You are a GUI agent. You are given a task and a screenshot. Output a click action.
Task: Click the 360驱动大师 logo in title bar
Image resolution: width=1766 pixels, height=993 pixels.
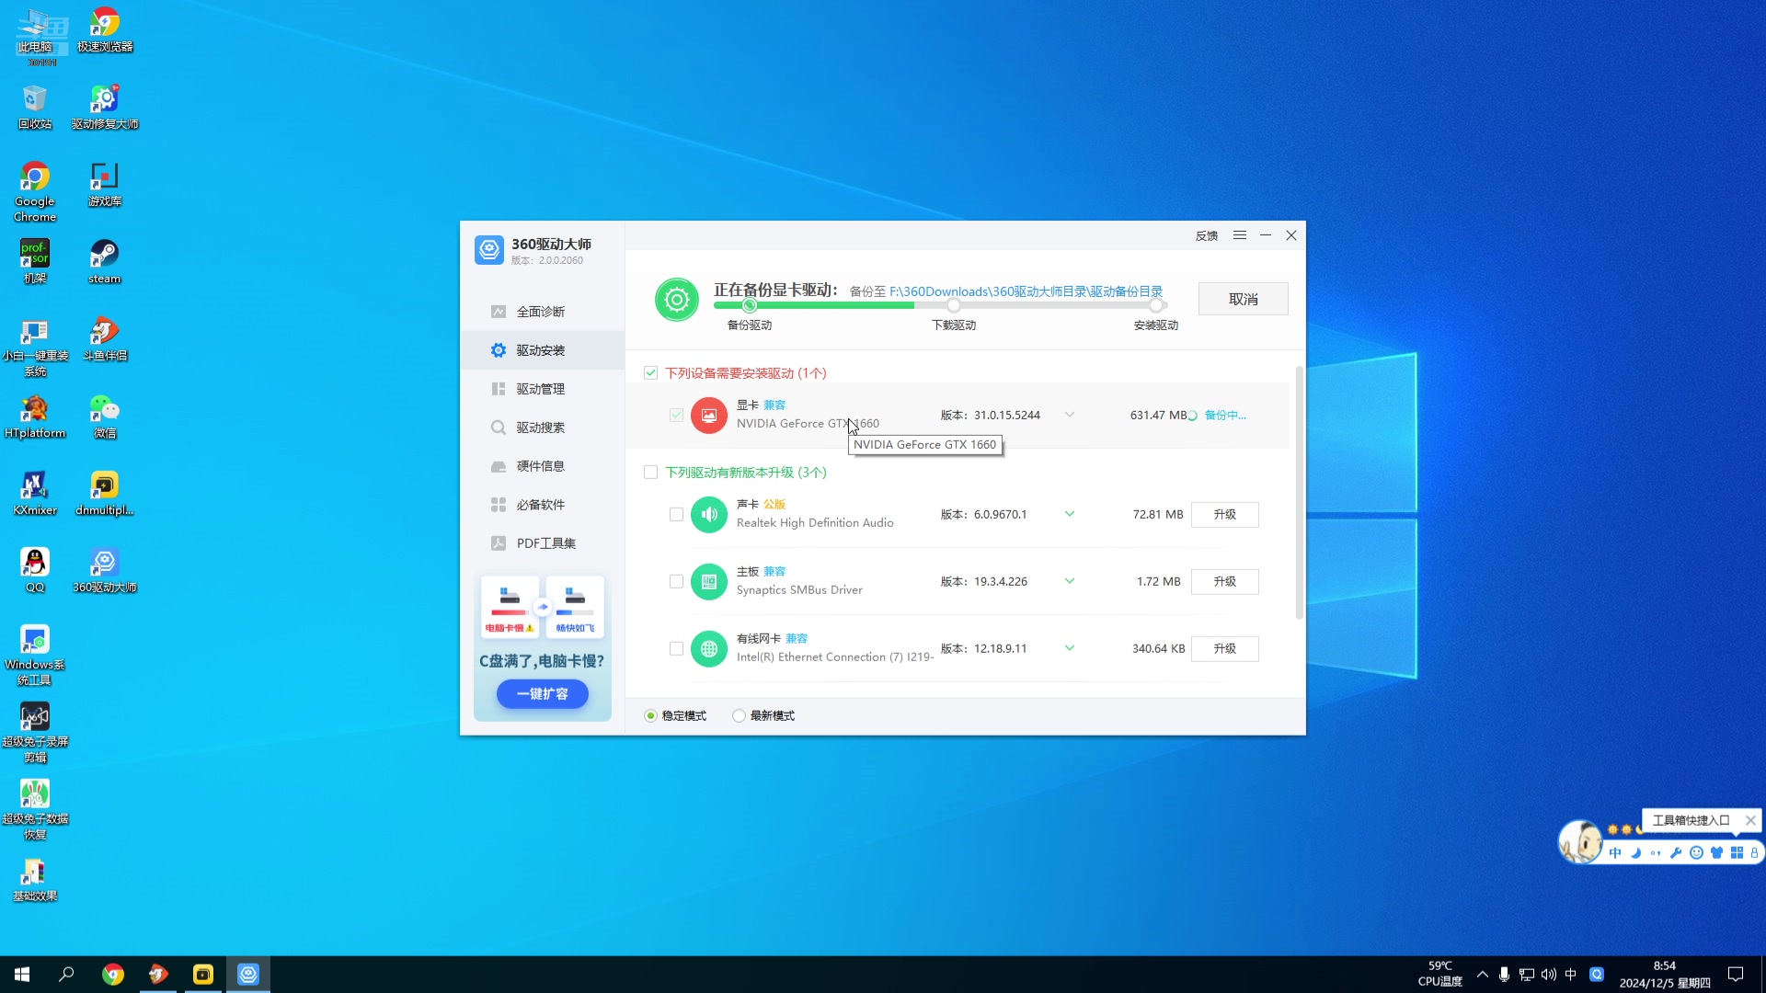489,249
